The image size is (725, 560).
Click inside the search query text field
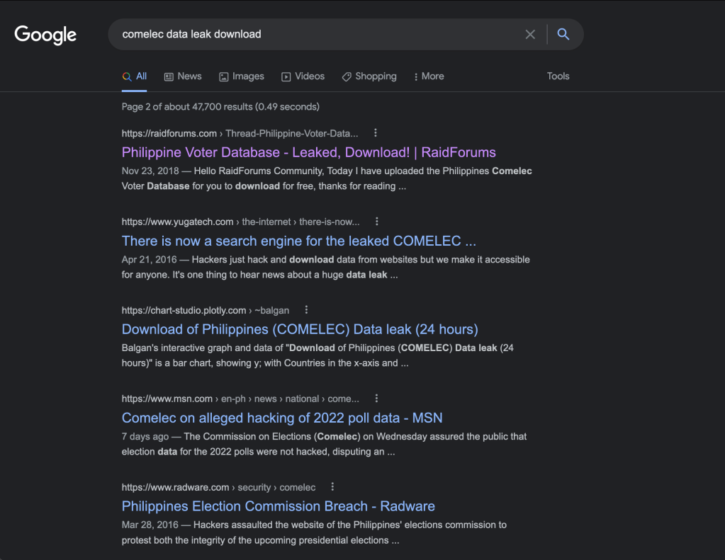(x=312, y=34)
